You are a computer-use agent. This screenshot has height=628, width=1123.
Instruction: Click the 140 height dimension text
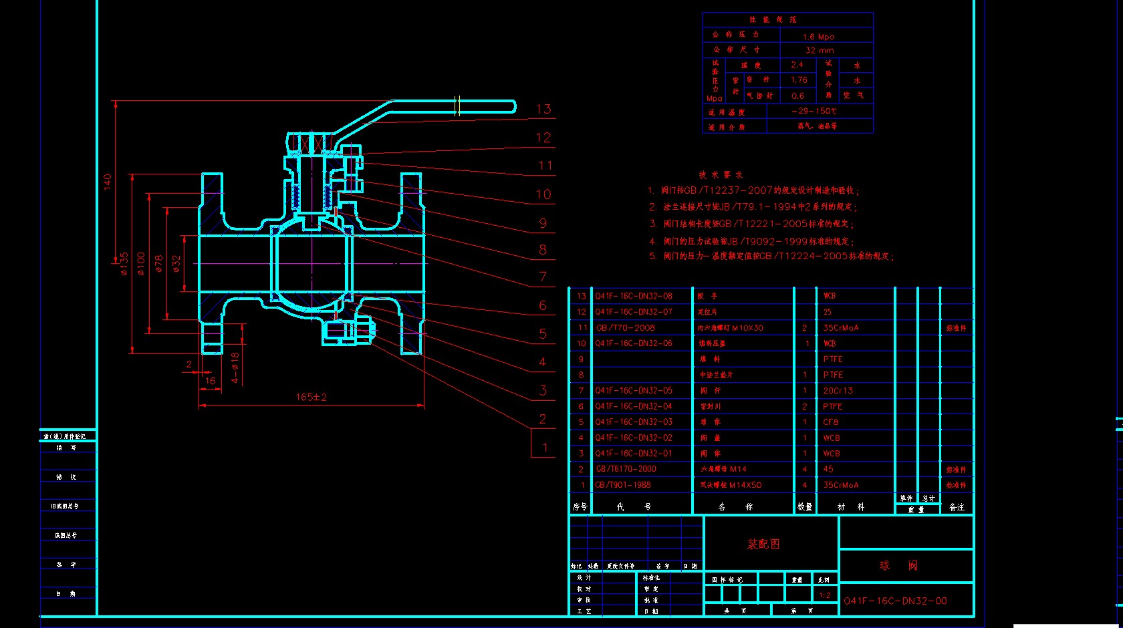click(x=108, y=182)
